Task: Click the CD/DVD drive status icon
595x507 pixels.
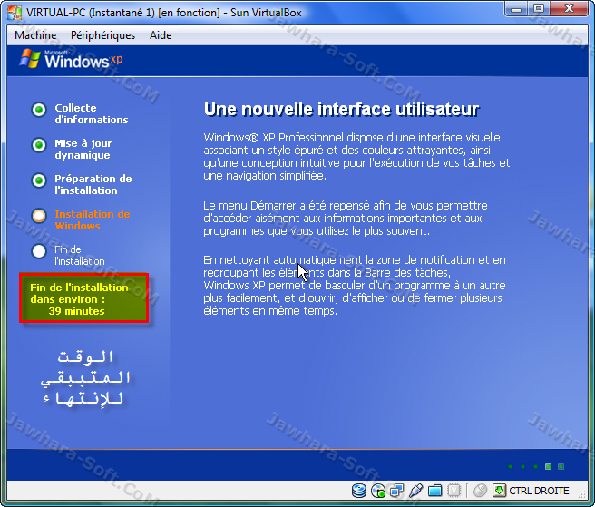Action: point(378,491)
